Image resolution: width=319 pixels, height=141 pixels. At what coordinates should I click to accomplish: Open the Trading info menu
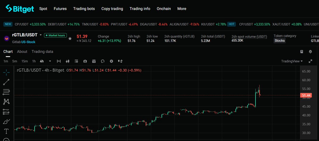point(140,9)
